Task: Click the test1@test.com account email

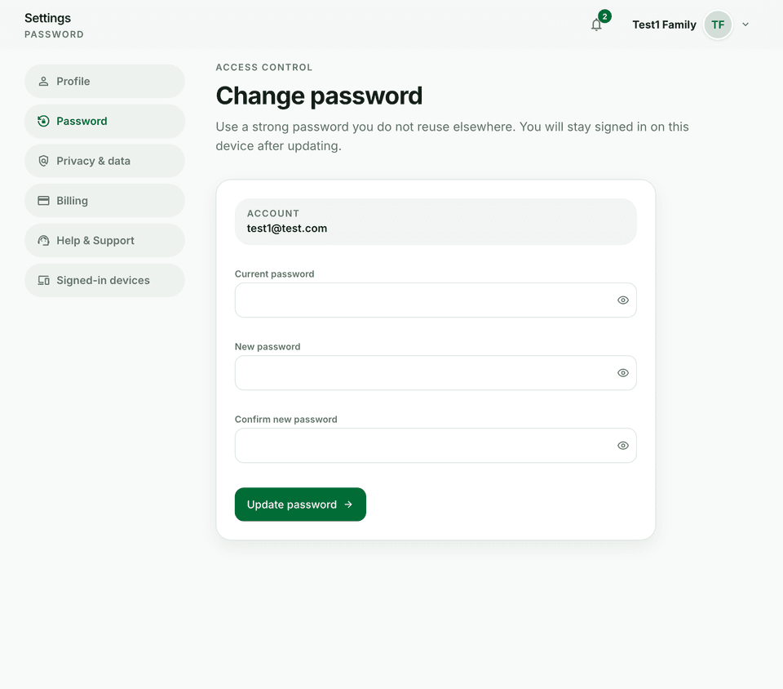Action: click(287, 229)
